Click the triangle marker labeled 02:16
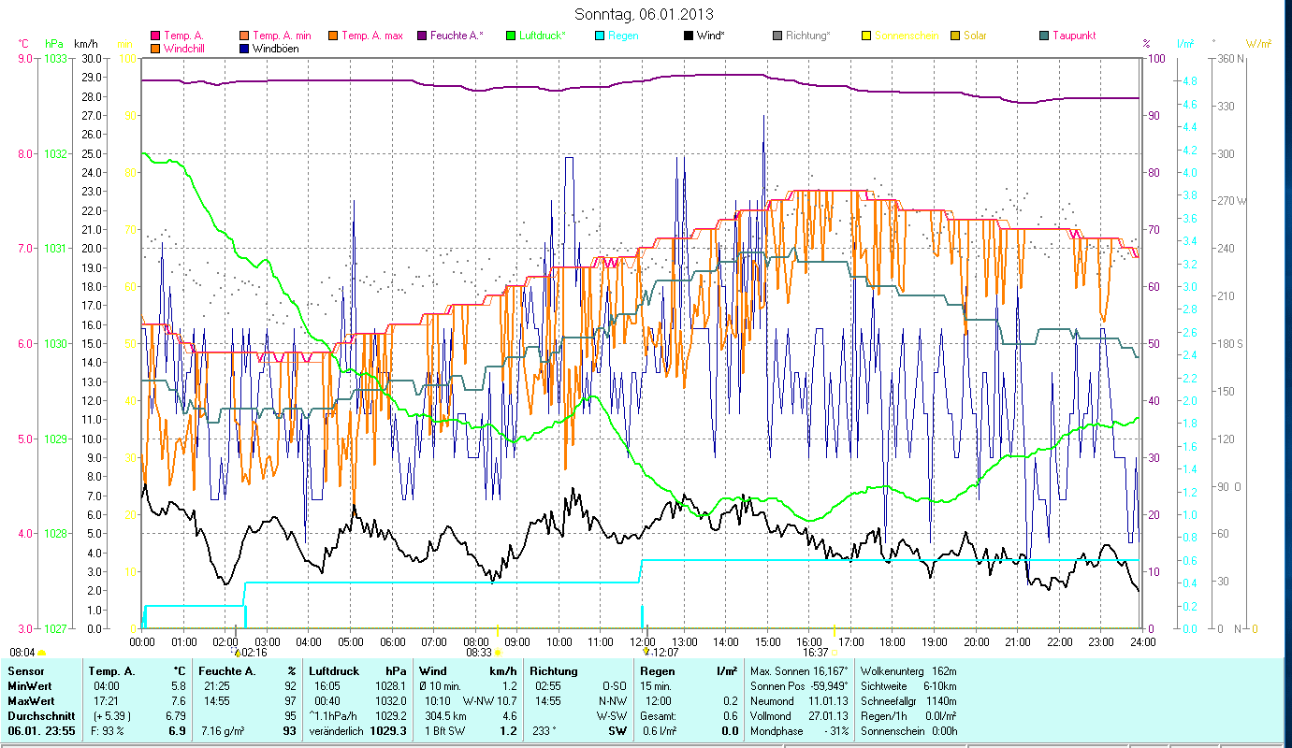This screenshot has width=1292, height=748. click(238, 653)
